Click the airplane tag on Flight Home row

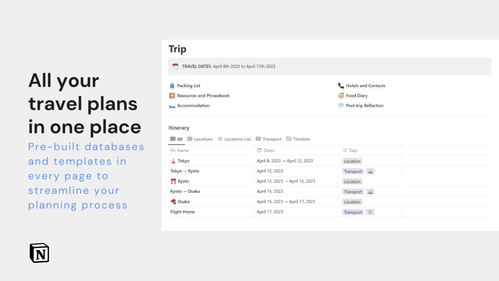(x=370, y=212)
